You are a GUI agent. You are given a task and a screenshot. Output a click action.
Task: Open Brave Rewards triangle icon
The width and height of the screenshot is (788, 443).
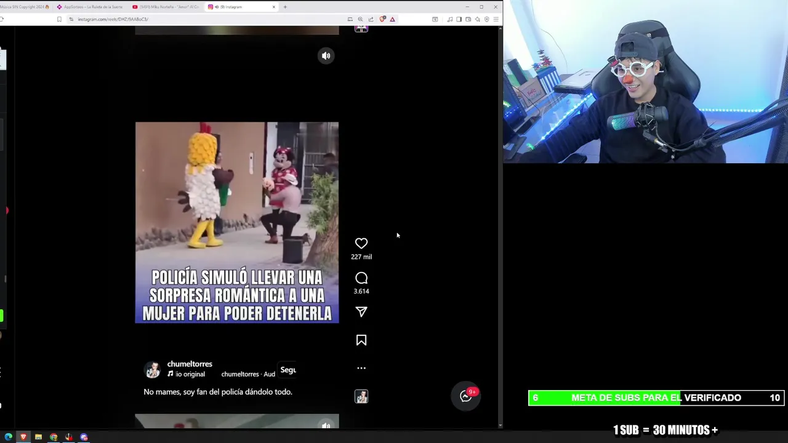pos(392,19)
